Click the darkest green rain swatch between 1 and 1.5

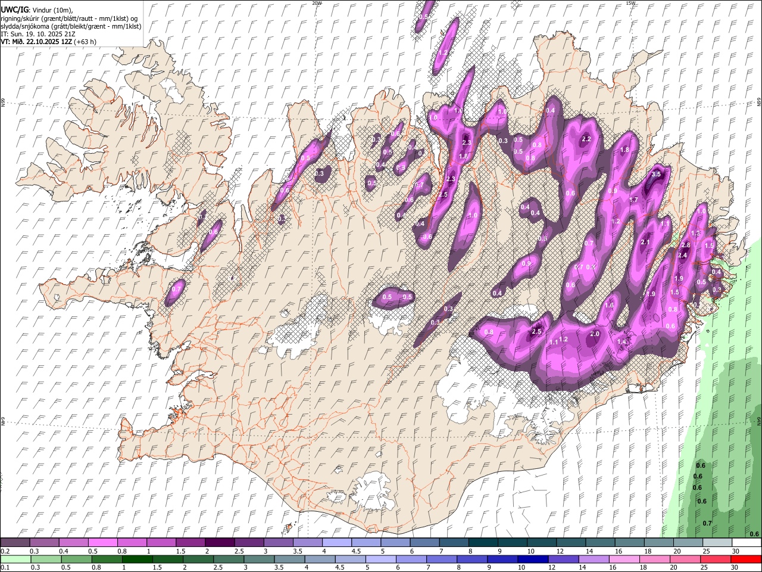click(139, 559)
